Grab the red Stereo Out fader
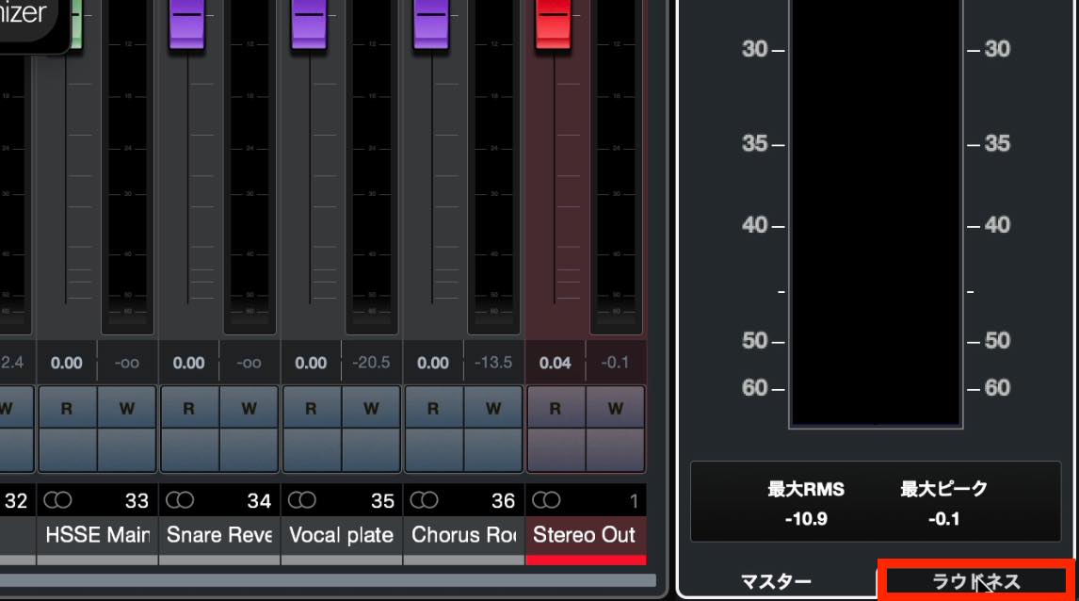This screenshot has width=1079, height=601. tap(554, 24)
